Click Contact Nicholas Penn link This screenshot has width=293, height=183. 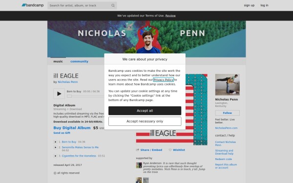pos(225,143)
